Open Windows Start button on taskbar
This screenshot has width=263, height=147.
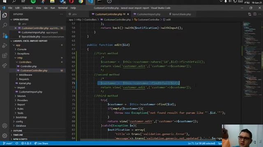click(5, 1)
